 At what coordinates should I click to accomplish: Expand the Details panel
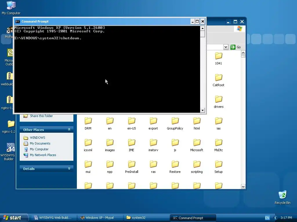(69, 169)
